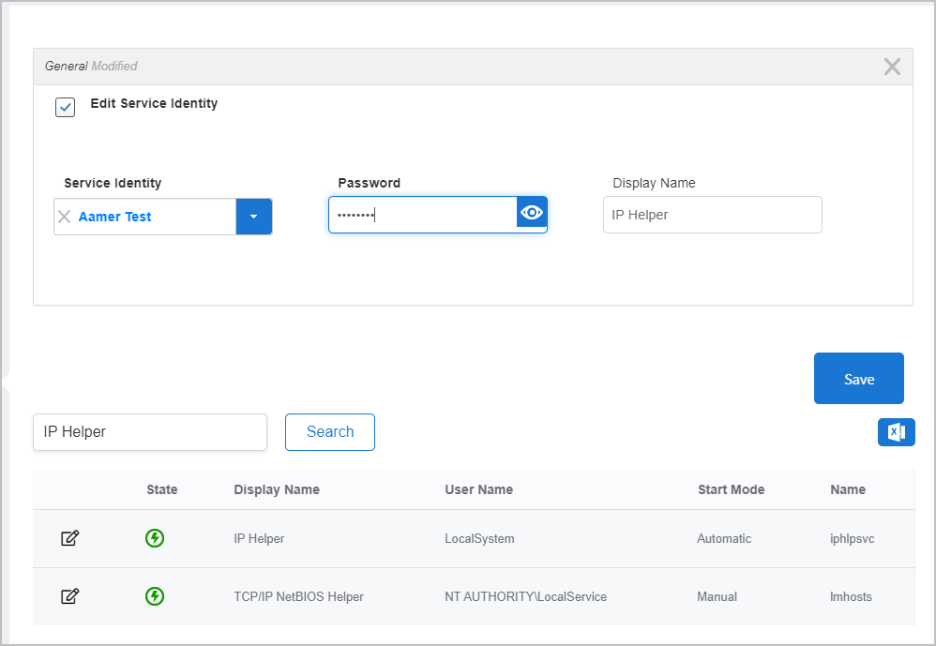This screenshot has height=646, width=936.
Task: Click running state icon for IP Helper
Action: [155, 538]
